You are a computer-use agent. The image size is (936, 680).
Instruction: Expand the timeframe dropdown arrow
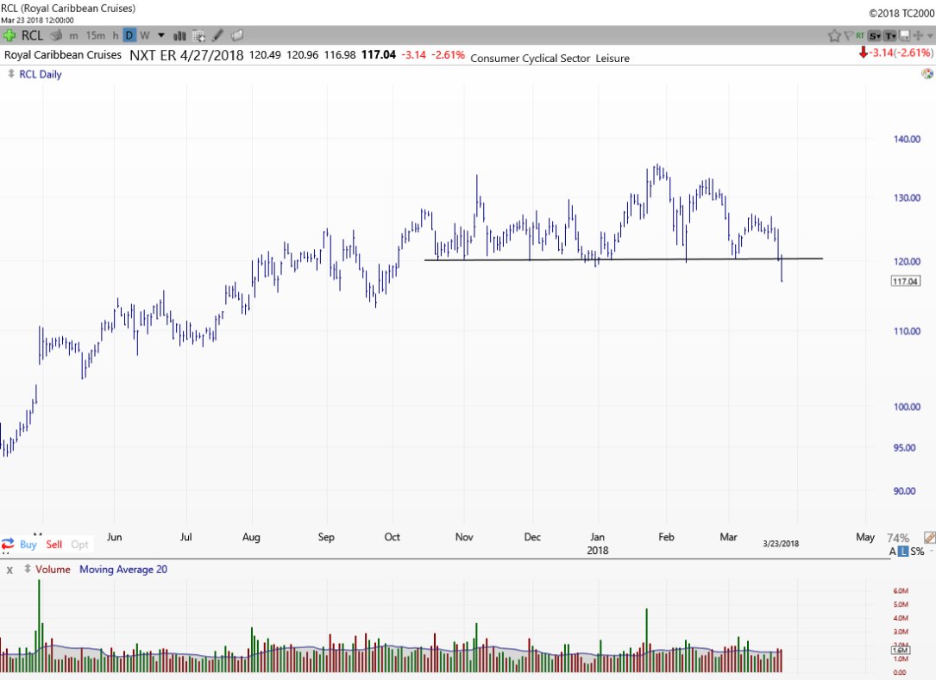pos(161,35)
